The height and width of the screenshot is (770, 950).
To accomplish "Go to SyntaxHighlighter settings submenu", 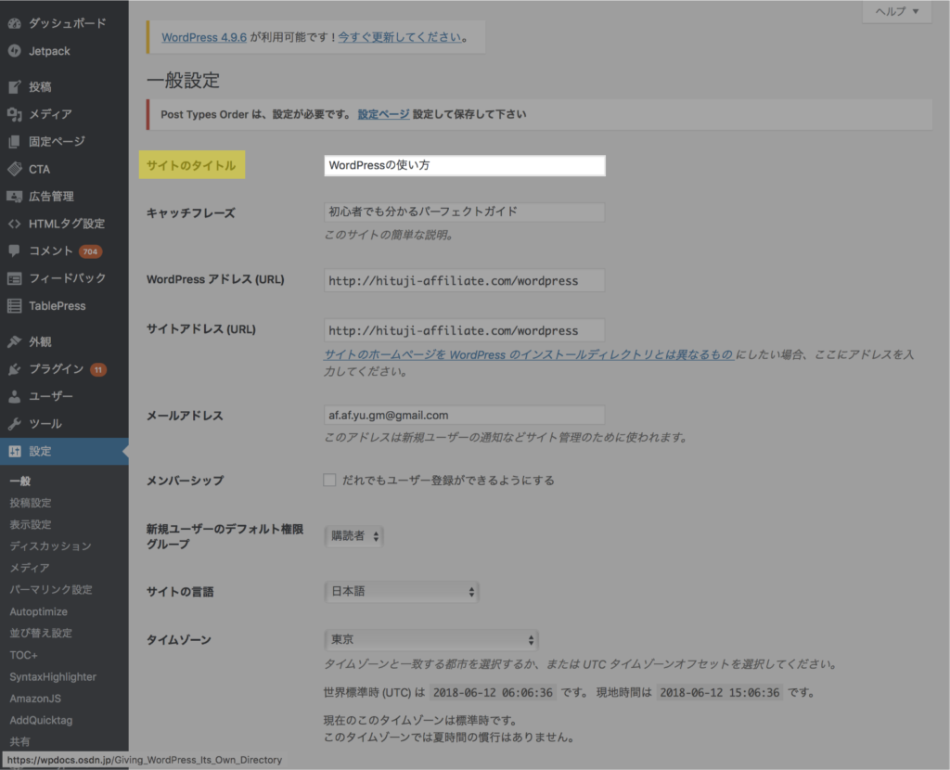I will [53, 676].
